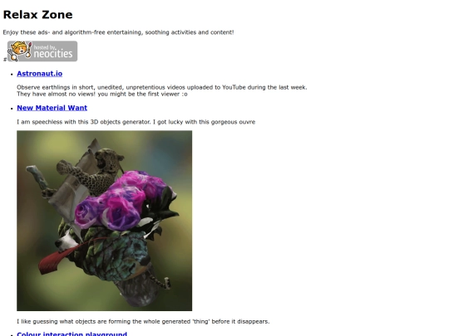
Task: Click the 'Observe earthlings in short' description line
Action: [162, 87]
